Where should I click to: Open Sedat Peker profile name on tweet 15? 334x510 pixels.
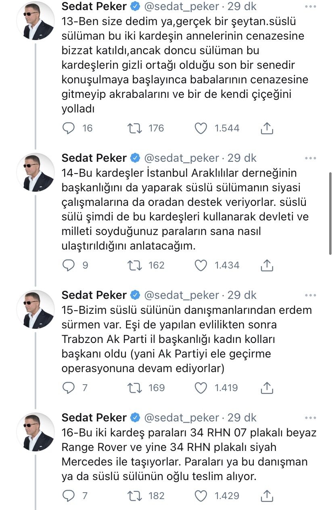94,295
